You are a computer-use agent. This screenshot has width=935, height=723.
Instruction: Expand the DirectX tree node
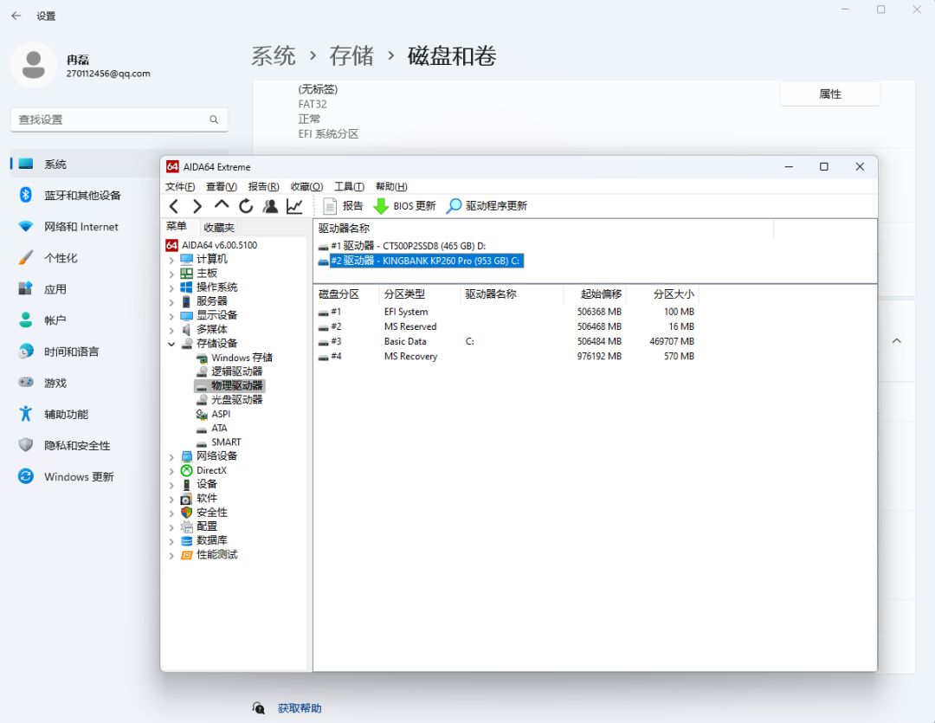point(171,471)
